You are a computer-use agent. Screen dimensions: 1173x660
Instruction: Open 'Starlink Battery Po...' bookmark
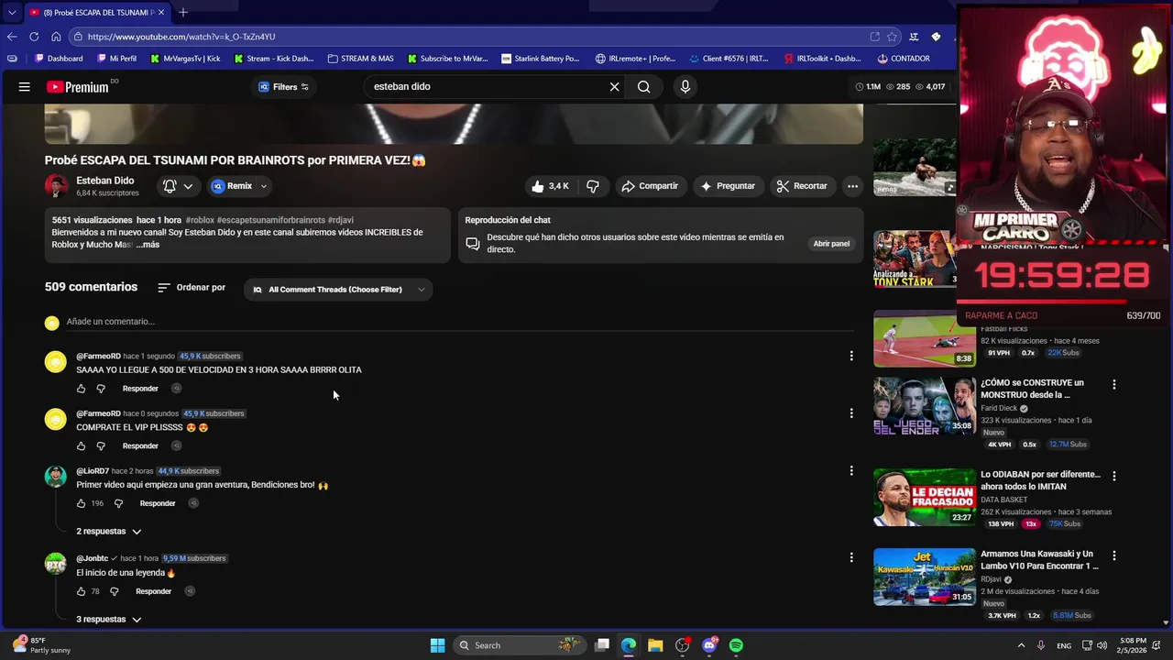click(541, 59)
